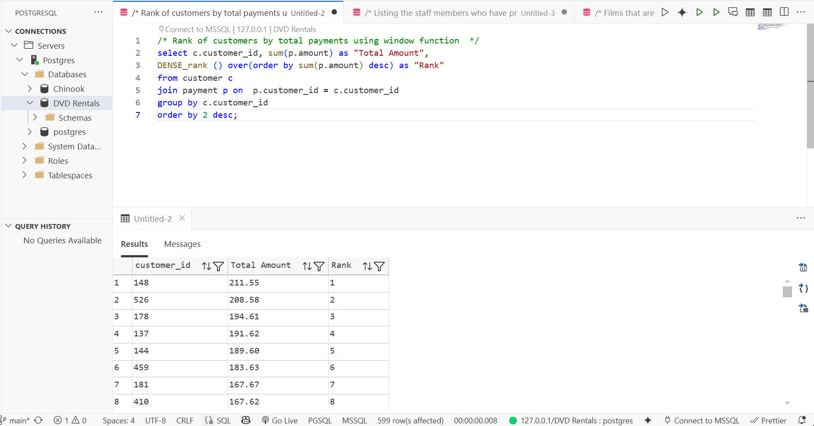Click the code minimap thumbnail
The height and width of the screenshot is (426, 814).
click(771, 27)
